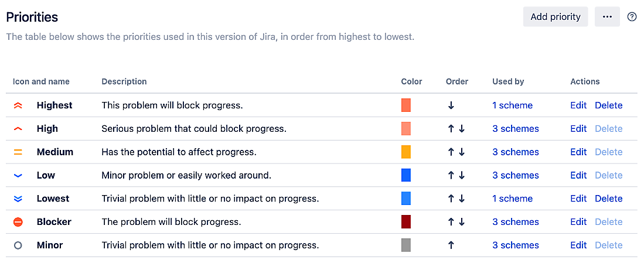Delete the Highest priority
The width and height of the screenshot is (644, 263).
[609, 105]
